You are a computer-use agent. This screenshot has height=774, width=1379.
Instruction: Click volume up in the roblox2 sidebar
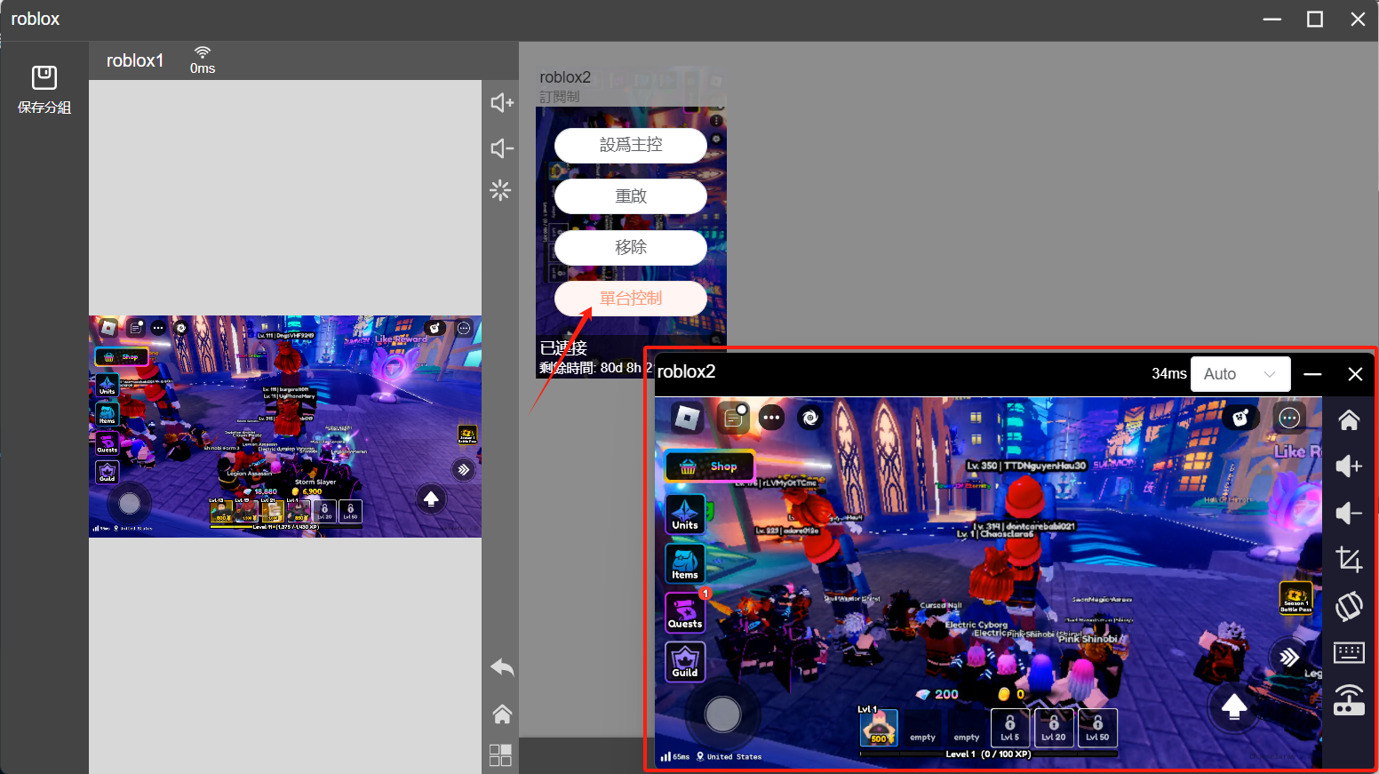tap(1349, 467)
